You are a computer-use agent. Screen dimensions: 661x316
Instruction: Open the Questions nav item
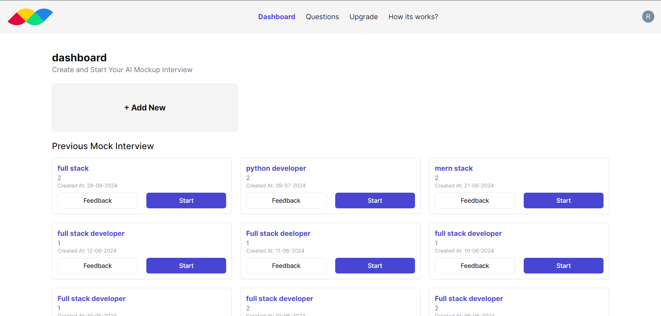(x=322, y=17)
